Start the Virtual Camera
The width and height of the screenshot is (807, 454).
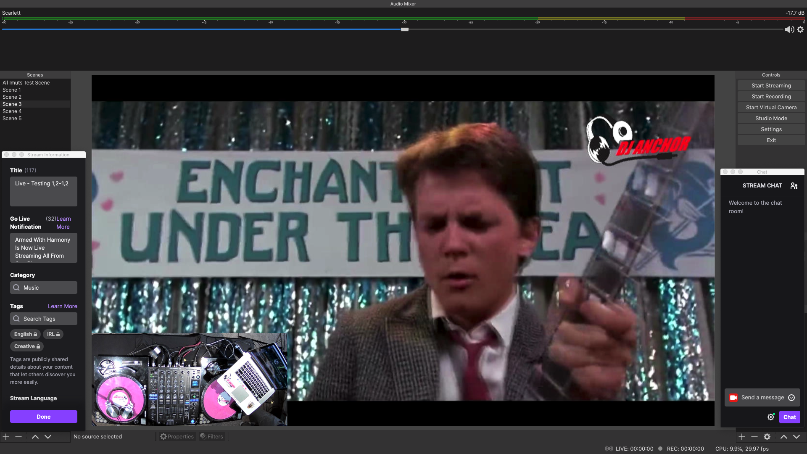(771, 107)
